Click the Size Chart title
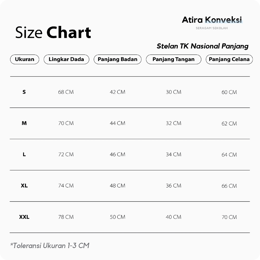 click(53, 32)
